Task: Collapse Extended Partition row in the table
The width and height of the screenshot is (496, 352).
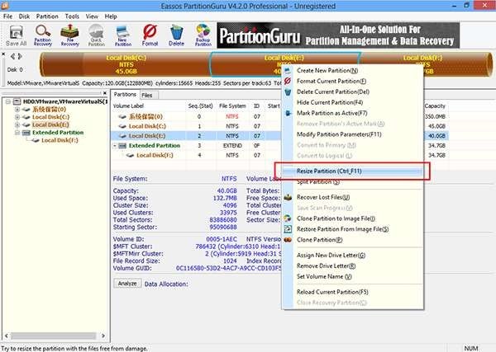Action: [115, 146]
